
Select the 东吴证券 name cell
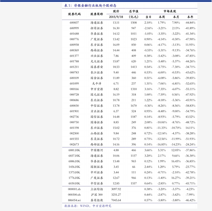tap(97, 139)
